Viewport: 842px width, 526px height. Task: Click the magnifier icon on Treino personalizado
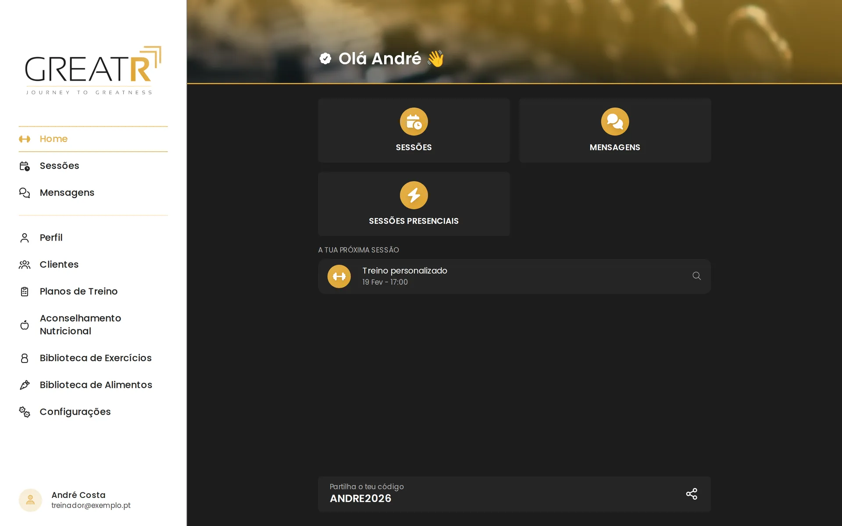pos(696,276)
